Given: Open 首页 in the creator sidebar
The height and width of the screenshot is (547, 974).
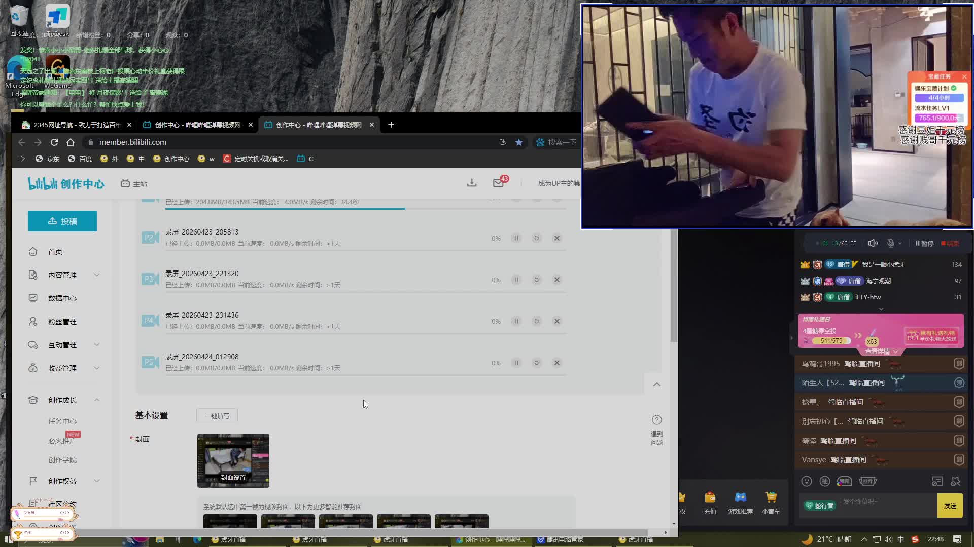Looking at the screenshot, I should tap(55, 252).
